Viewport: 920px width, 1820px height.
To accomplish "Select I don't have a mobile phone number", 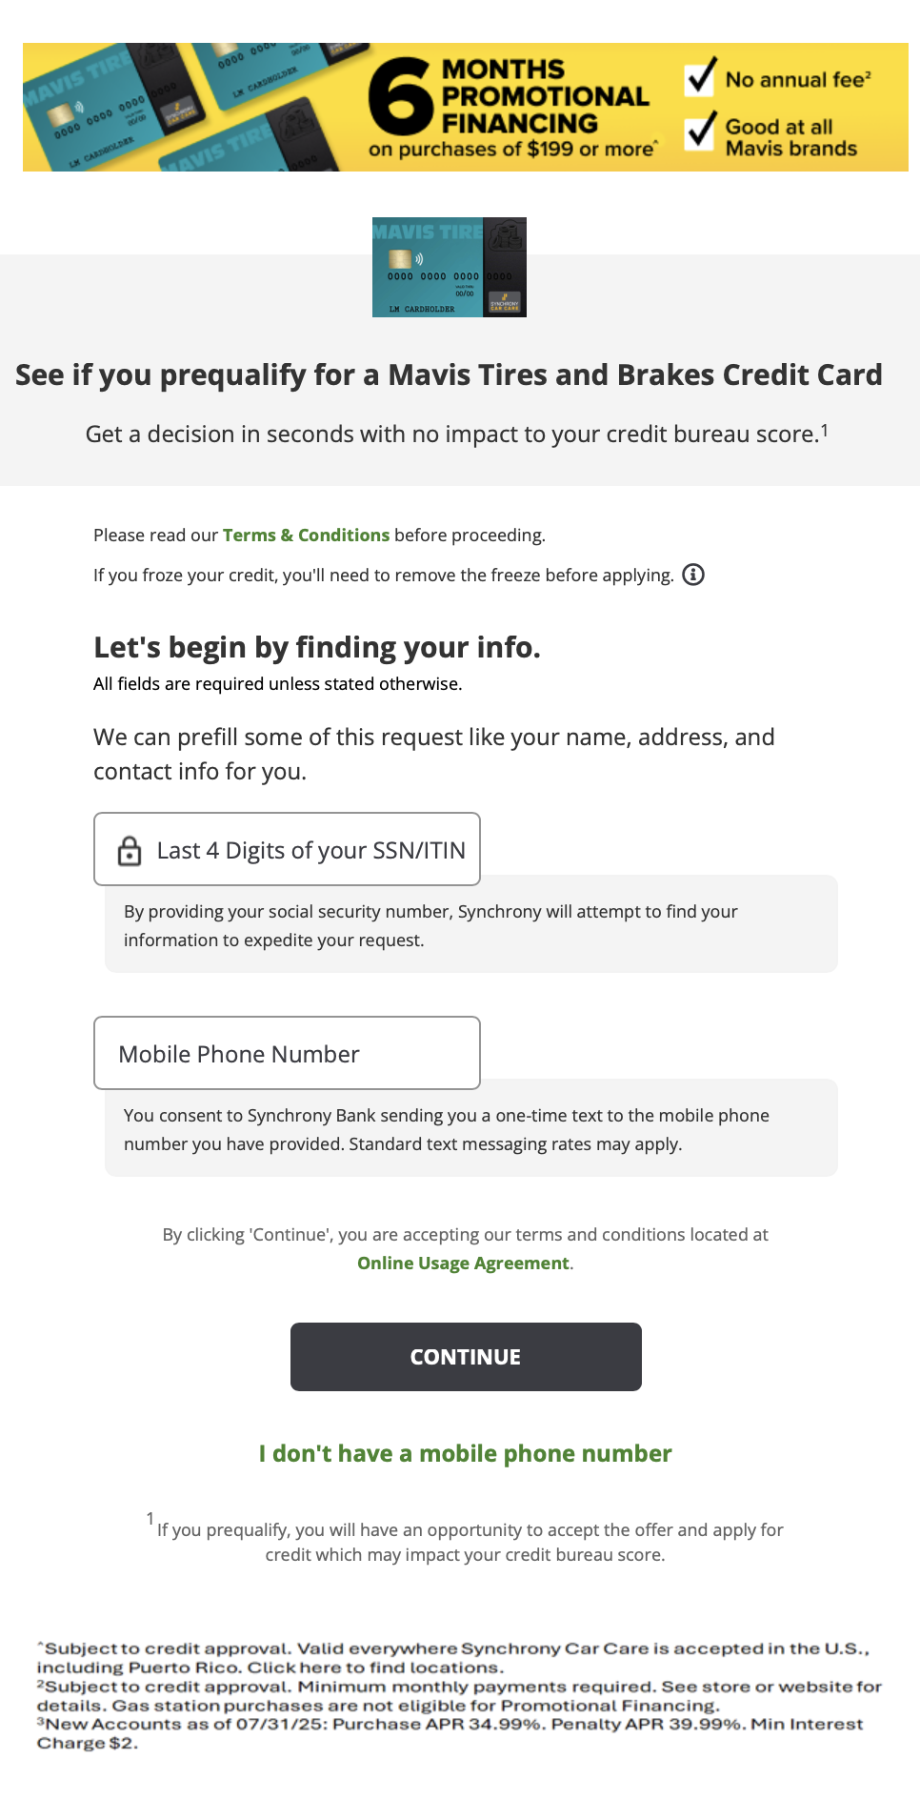I will point(465,1453).
